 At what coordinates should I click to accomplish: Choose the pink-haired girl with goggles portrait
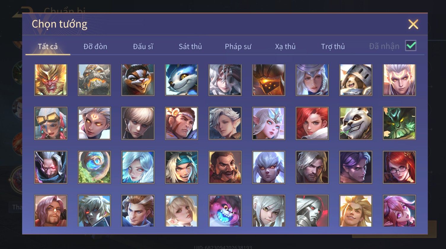coord(51,123)
